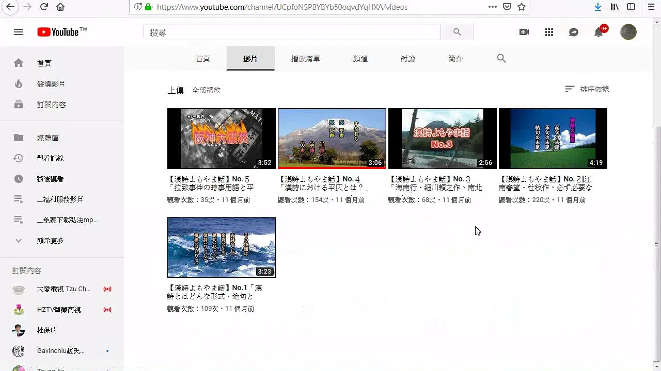Screen dimensions: 661x371
Task: Open title 【漢詩よもやま話】No.3
Action: coord(435,183)
